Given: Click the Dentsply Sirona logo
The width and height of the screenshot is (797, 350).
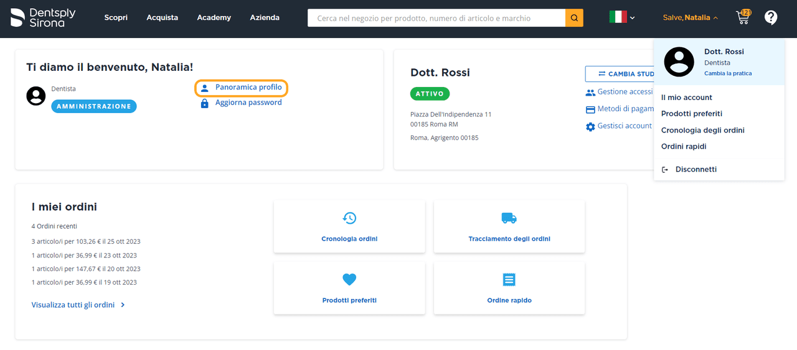Looking at the screenshot, I should (43, 17).
